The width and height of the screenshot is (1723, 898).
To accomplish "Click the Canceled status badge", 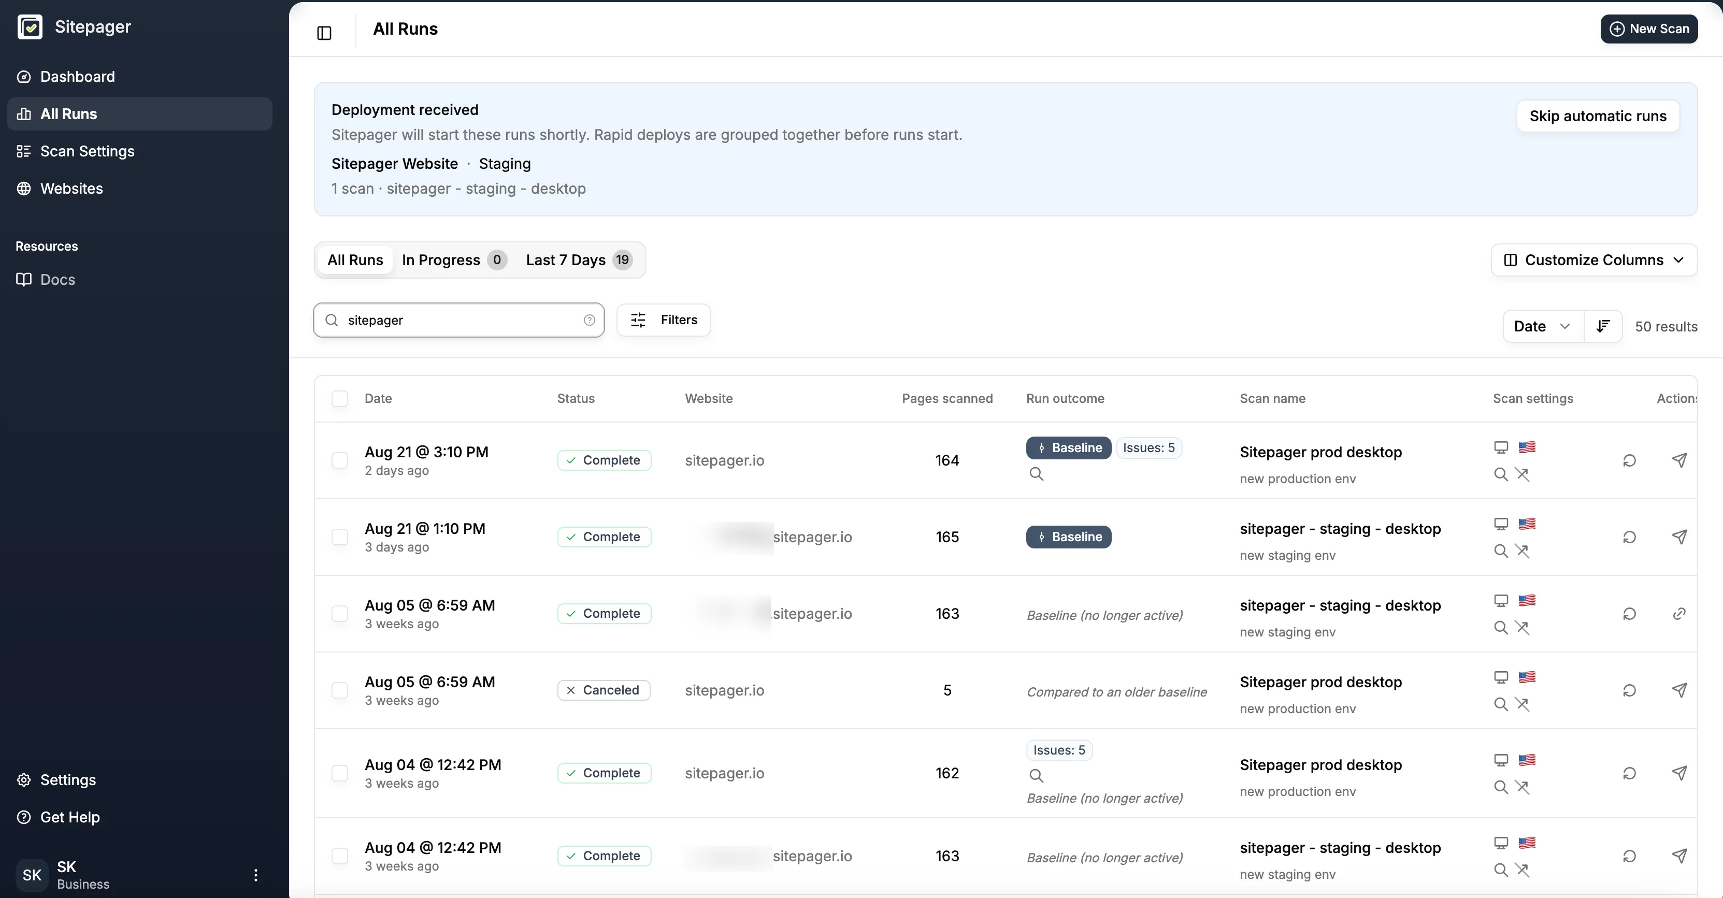I will tap(604, 690).
